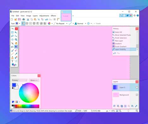Toggle the pixel grid icon

[54, 19]
